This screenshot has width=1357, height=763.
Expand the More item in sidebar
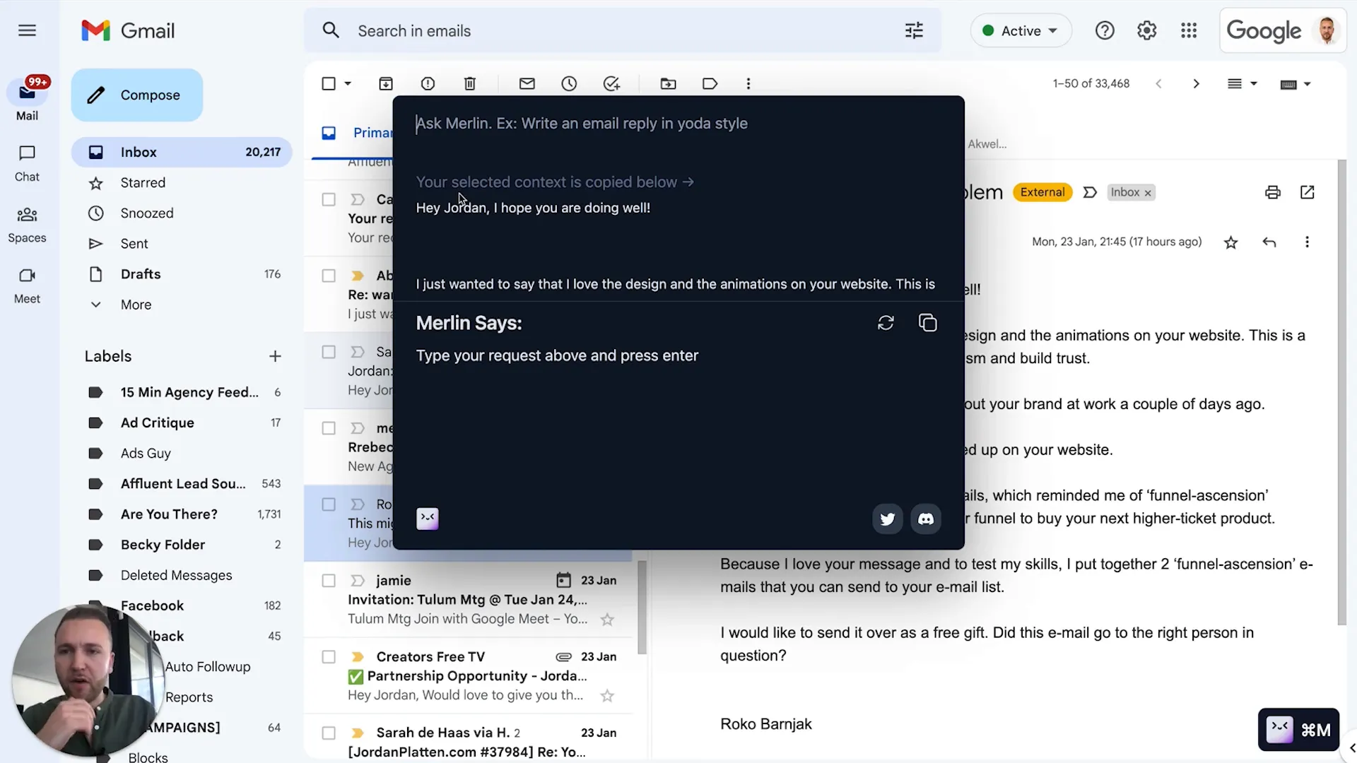coord(136,304)
